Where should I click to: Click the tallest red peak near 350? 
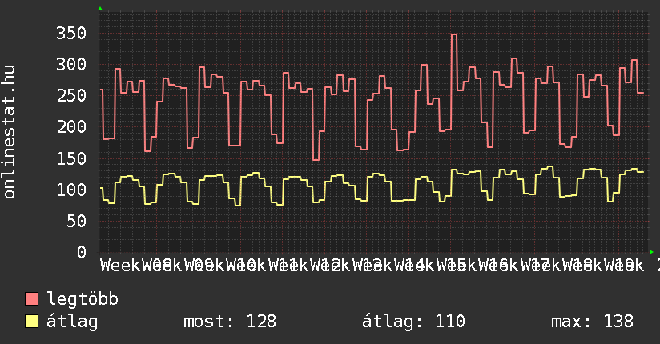(453, 35)
